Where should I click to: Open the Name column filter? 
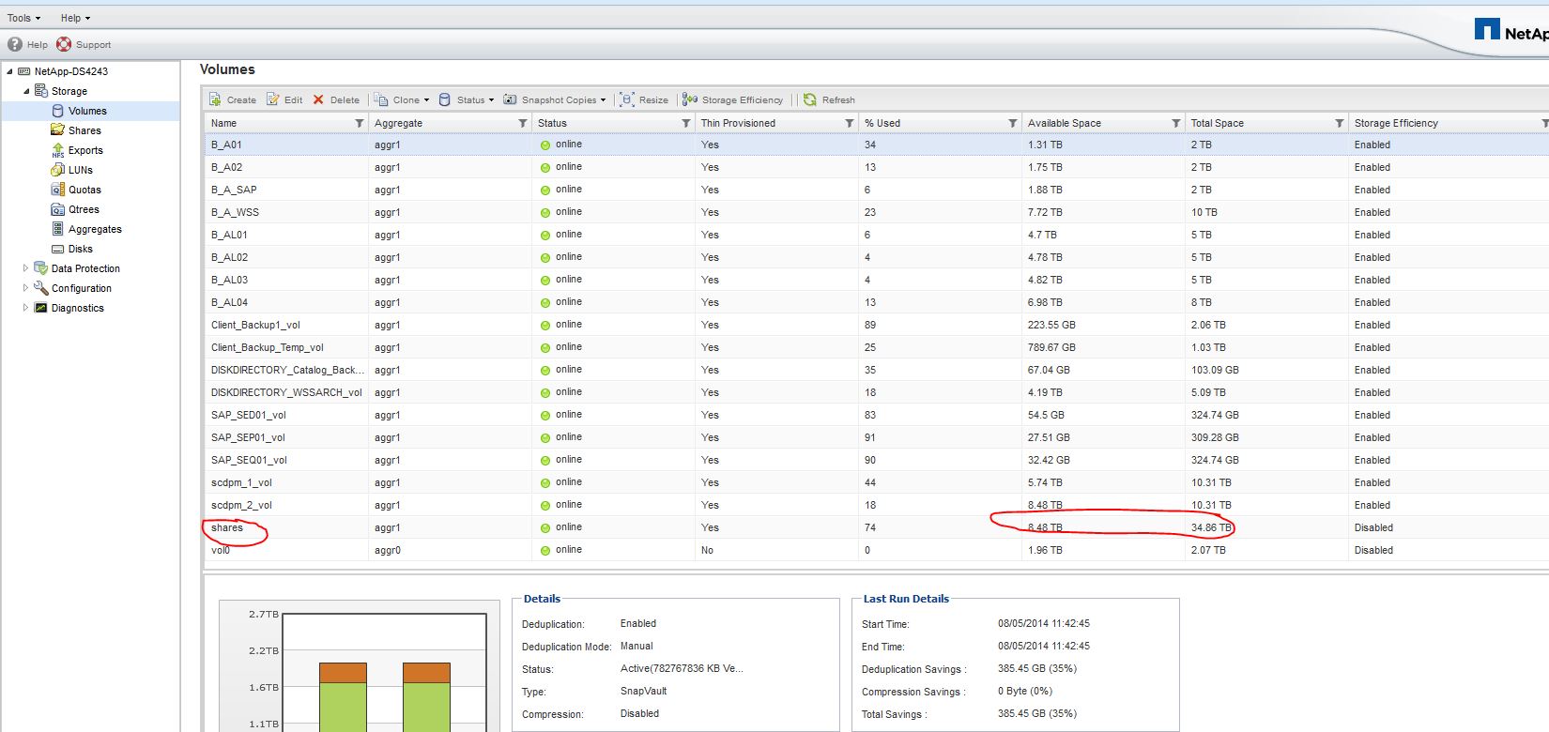coord(359,123)
